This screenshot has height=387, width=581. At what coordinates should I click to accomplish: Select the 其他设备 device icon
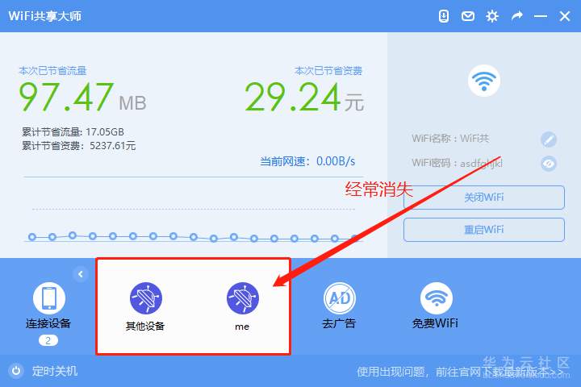[x=145, y=298]
